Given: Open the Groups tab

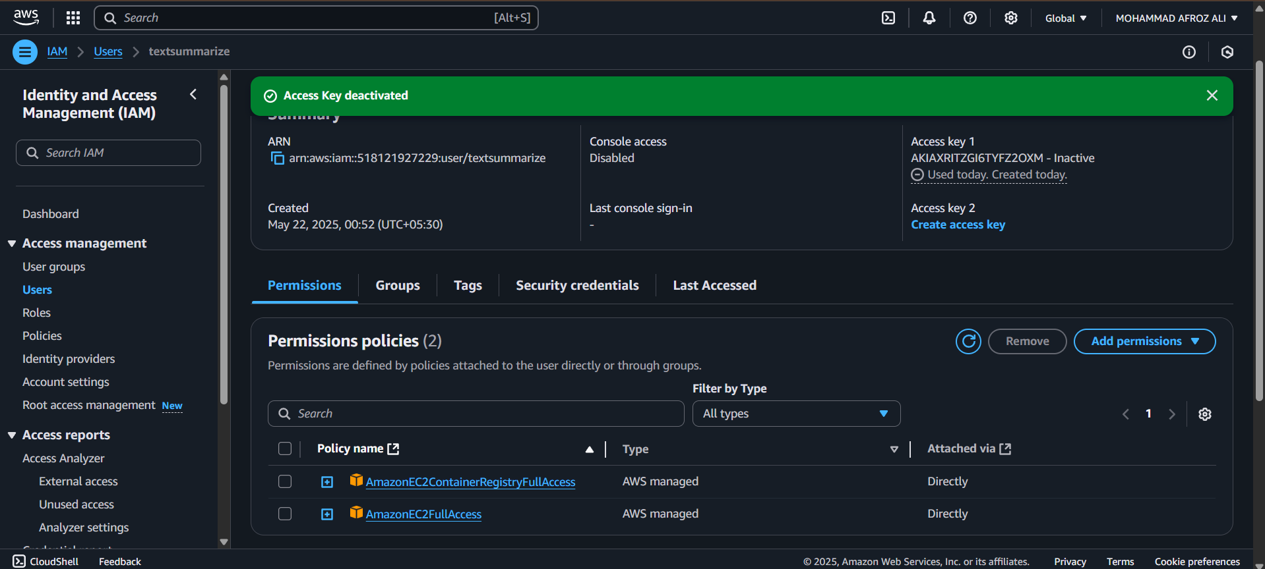Looking at the screenshot, I should point(397,285).
